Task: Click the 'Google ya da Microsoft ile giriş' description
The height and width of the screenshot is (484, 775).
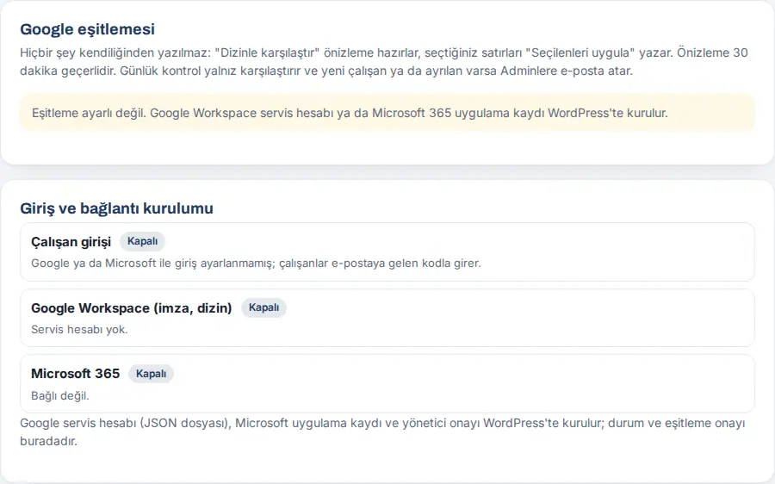Action: point(256,263)
